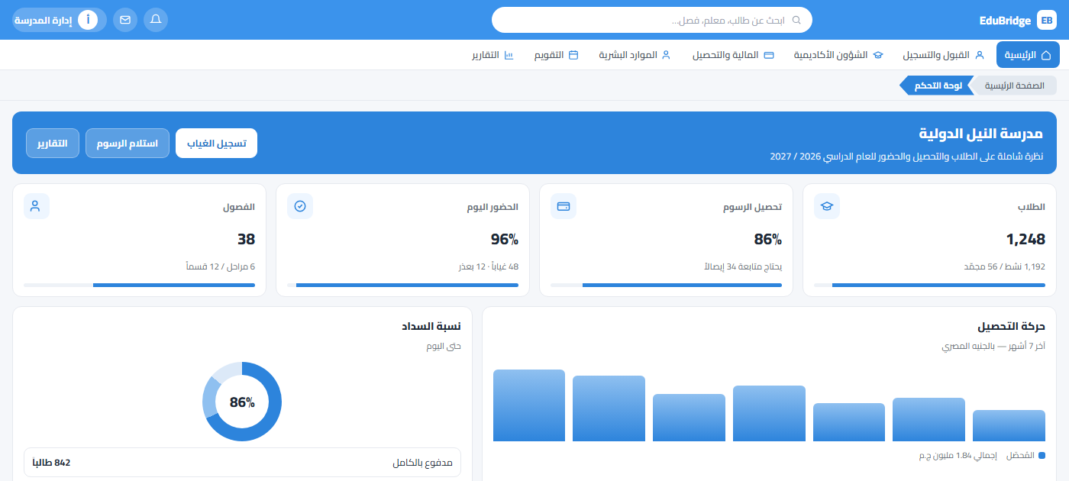Click the الحضور اليوم progress bar
This screenshot has height=481, width=1069.
[x=403, y=286]
